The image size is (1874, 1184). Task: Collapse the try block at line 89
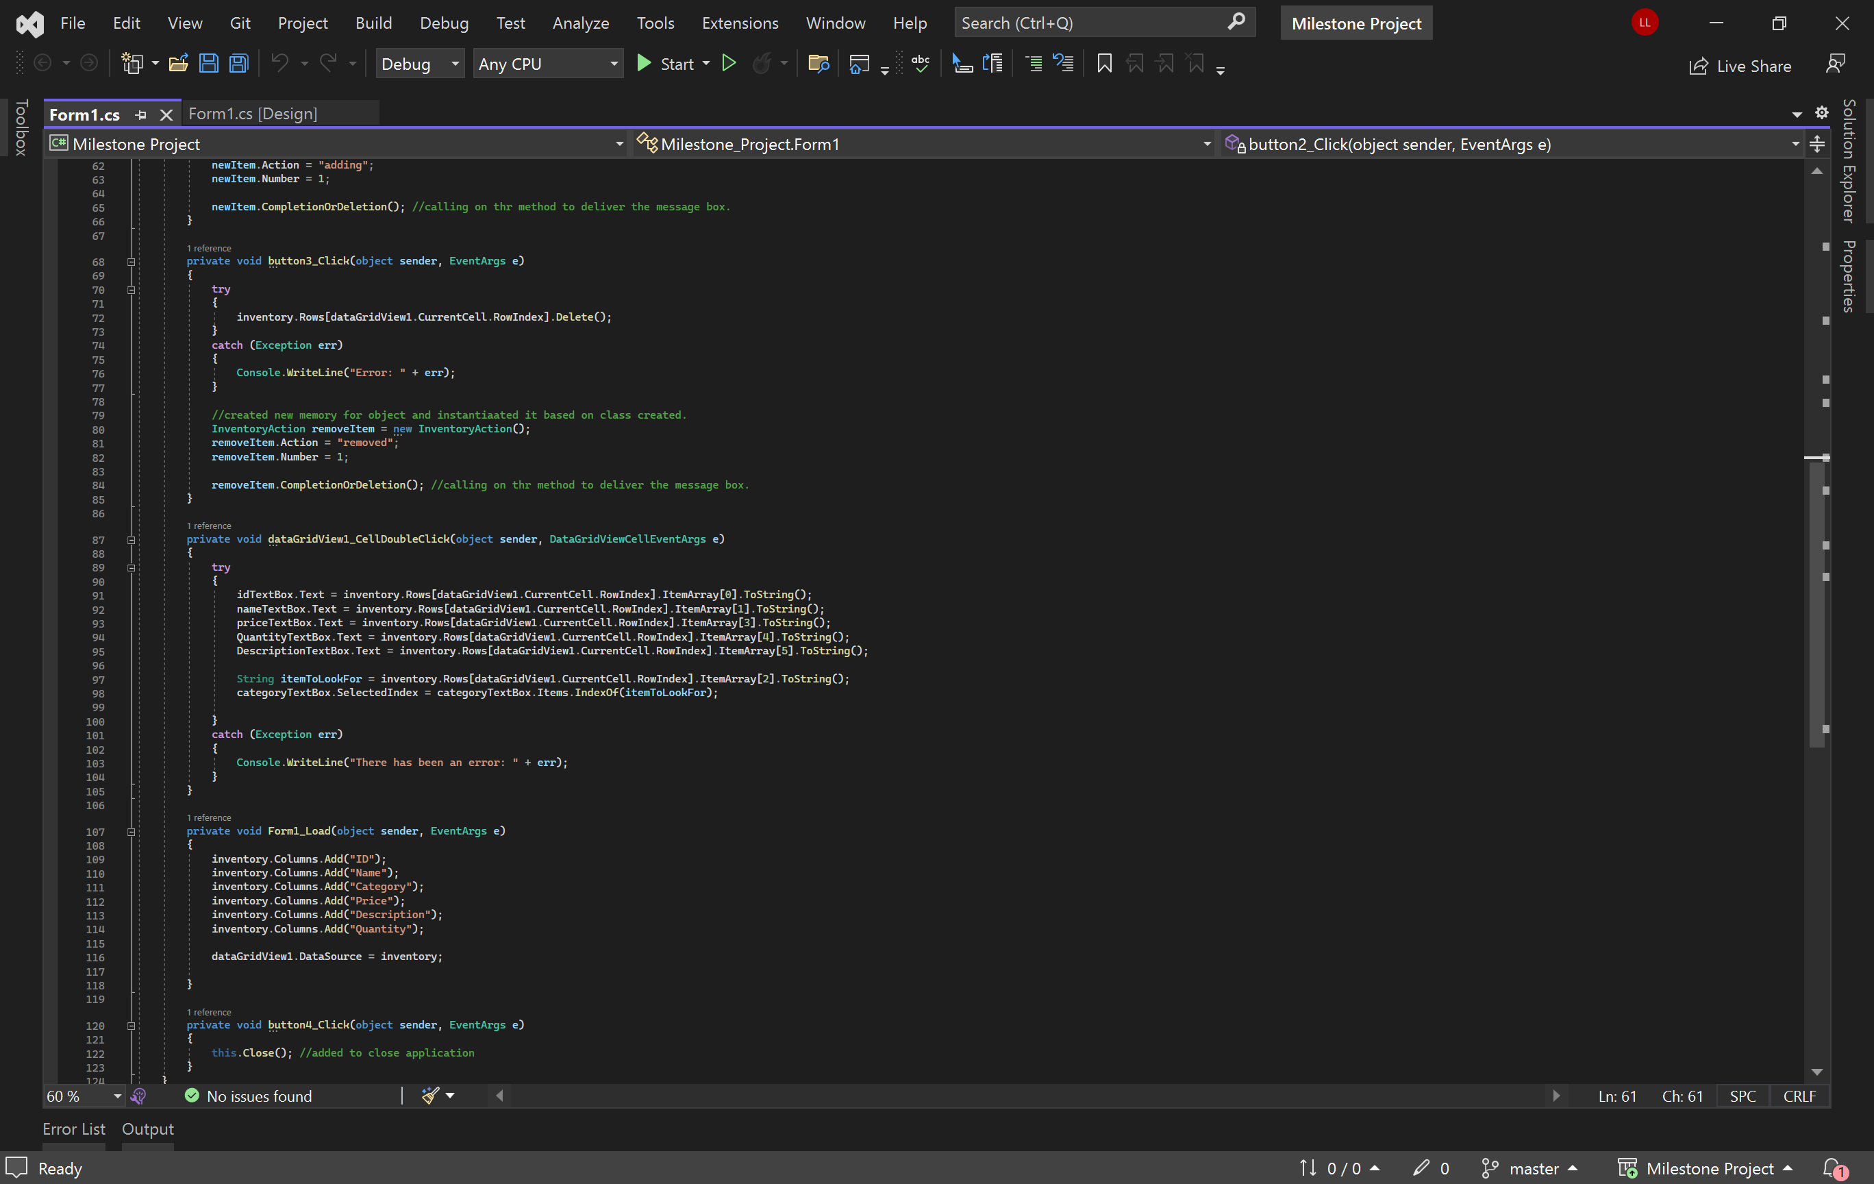point(131,567)
